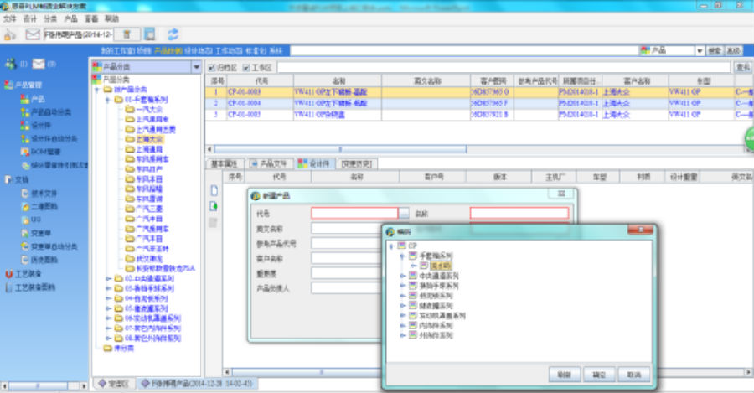Click the horizontal scrollbar under the product table

pyautogui.click(x=340, y=149)
